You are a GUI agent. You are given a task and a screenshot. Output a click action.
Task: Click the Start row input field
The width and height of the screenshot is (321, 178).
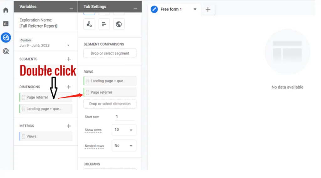pyautogui.click(x=125, y=117)
